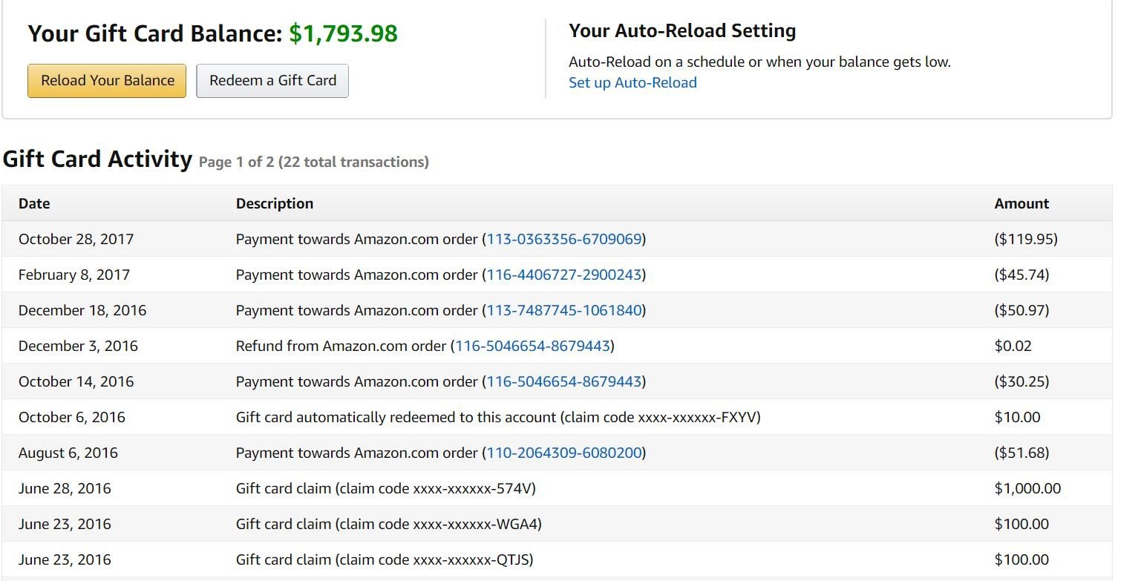Click the Description column header
Viewport: 1141px width, 581px height.
point(275,203)
